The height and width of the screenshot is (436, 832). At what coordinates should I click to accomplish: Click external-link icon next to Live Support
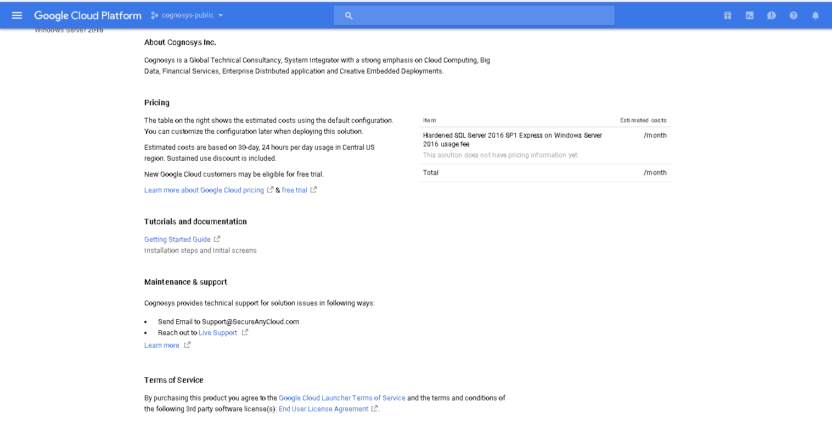(x=245, y=332)
